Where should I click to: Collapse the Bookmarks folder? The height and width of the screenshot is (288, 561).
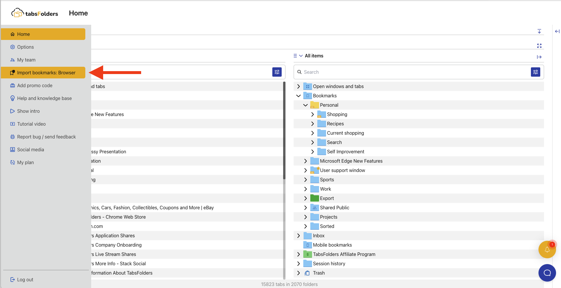click(298, 96)
